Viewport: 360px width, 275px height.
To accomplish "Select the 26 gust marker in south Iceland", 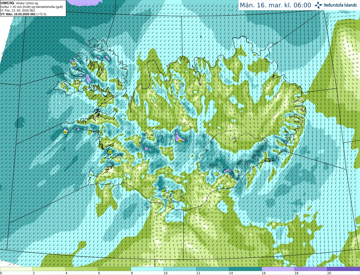I will (163, 191).
